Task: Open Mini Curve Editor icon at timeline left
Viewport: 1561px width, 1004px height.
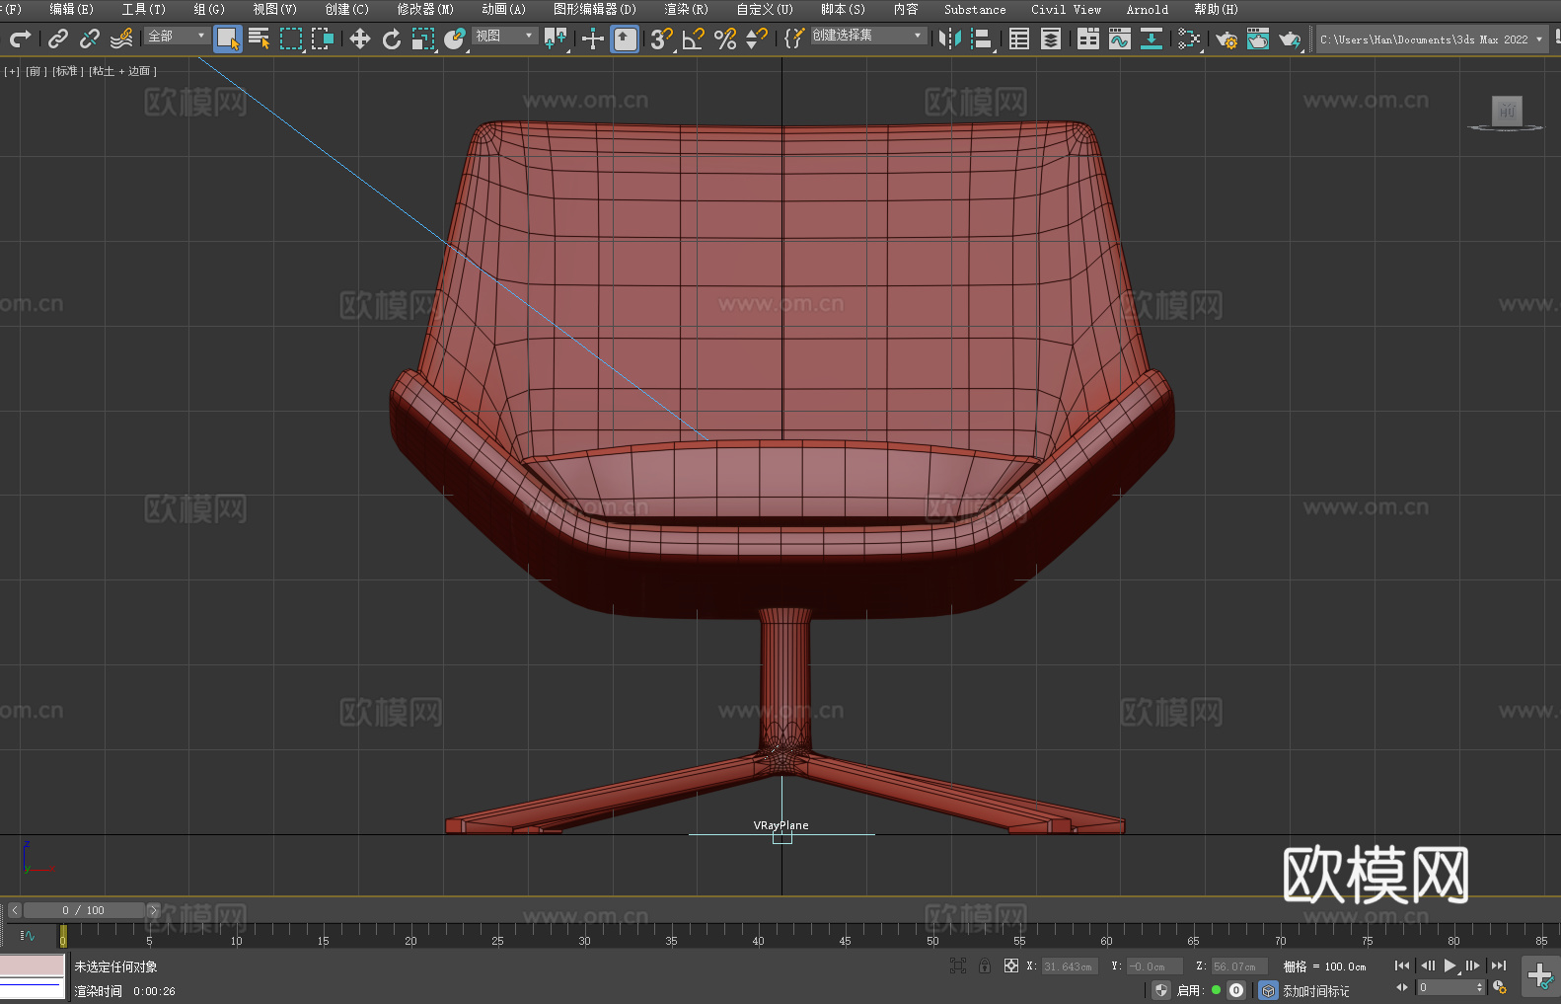Action: tap(28, 935)
